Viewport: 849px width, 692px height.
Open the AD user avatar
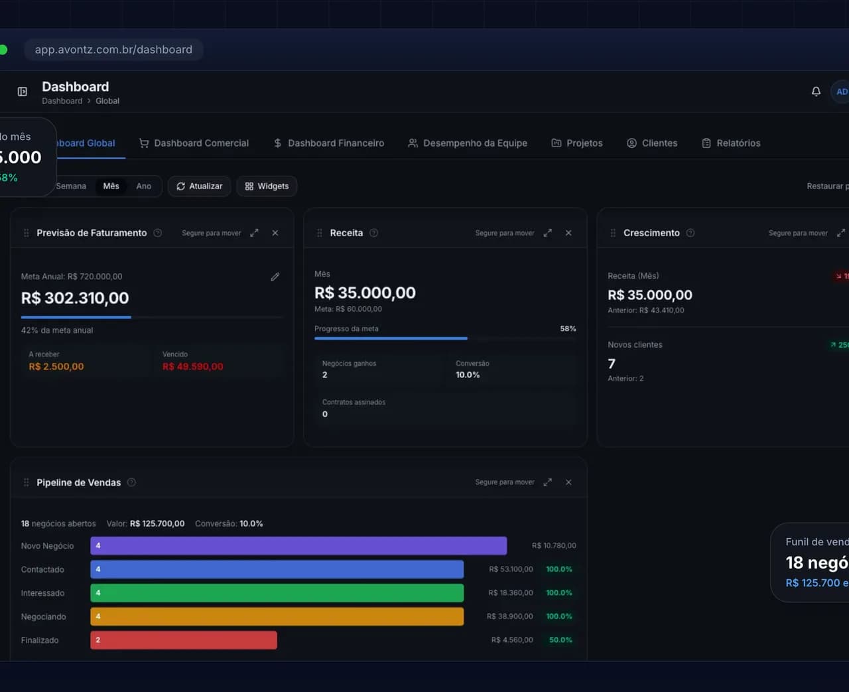(840, 92)
